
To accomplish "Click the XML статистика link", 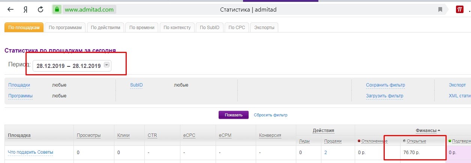I will 460,96.
